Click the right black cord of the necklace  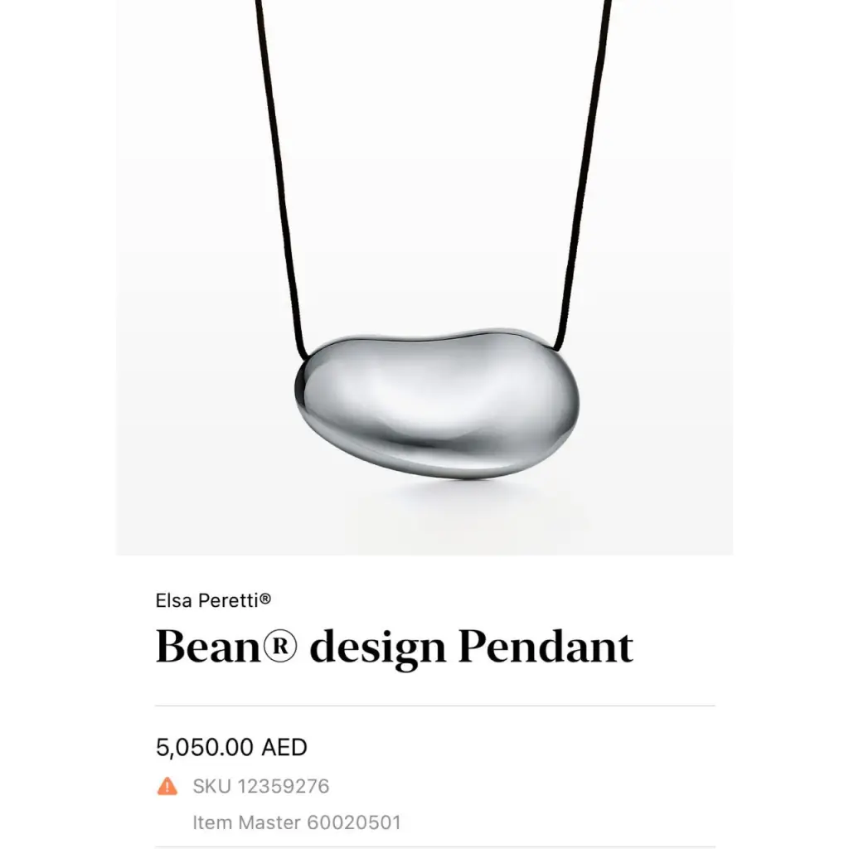click(585, 173)
